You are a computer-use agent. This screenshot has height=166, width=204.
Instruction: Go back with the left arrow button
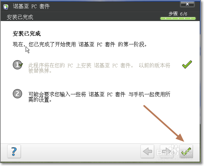tap(147, 152)
